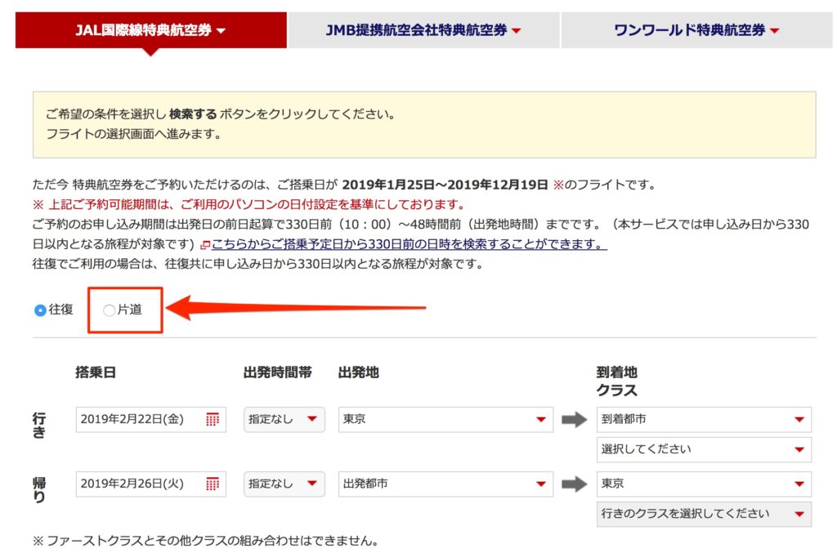Open the 帰り departure time 指定なし dropdown
The width and height of the screenshot is (837, 553).
click(x=284, y=484)
